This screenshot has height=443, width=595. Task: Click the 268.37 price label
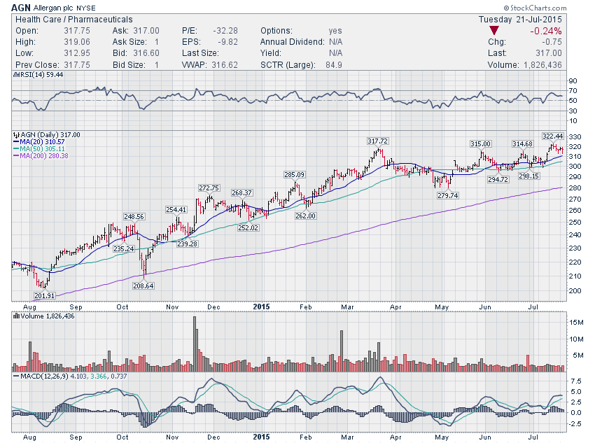click(x=241, y=192)
